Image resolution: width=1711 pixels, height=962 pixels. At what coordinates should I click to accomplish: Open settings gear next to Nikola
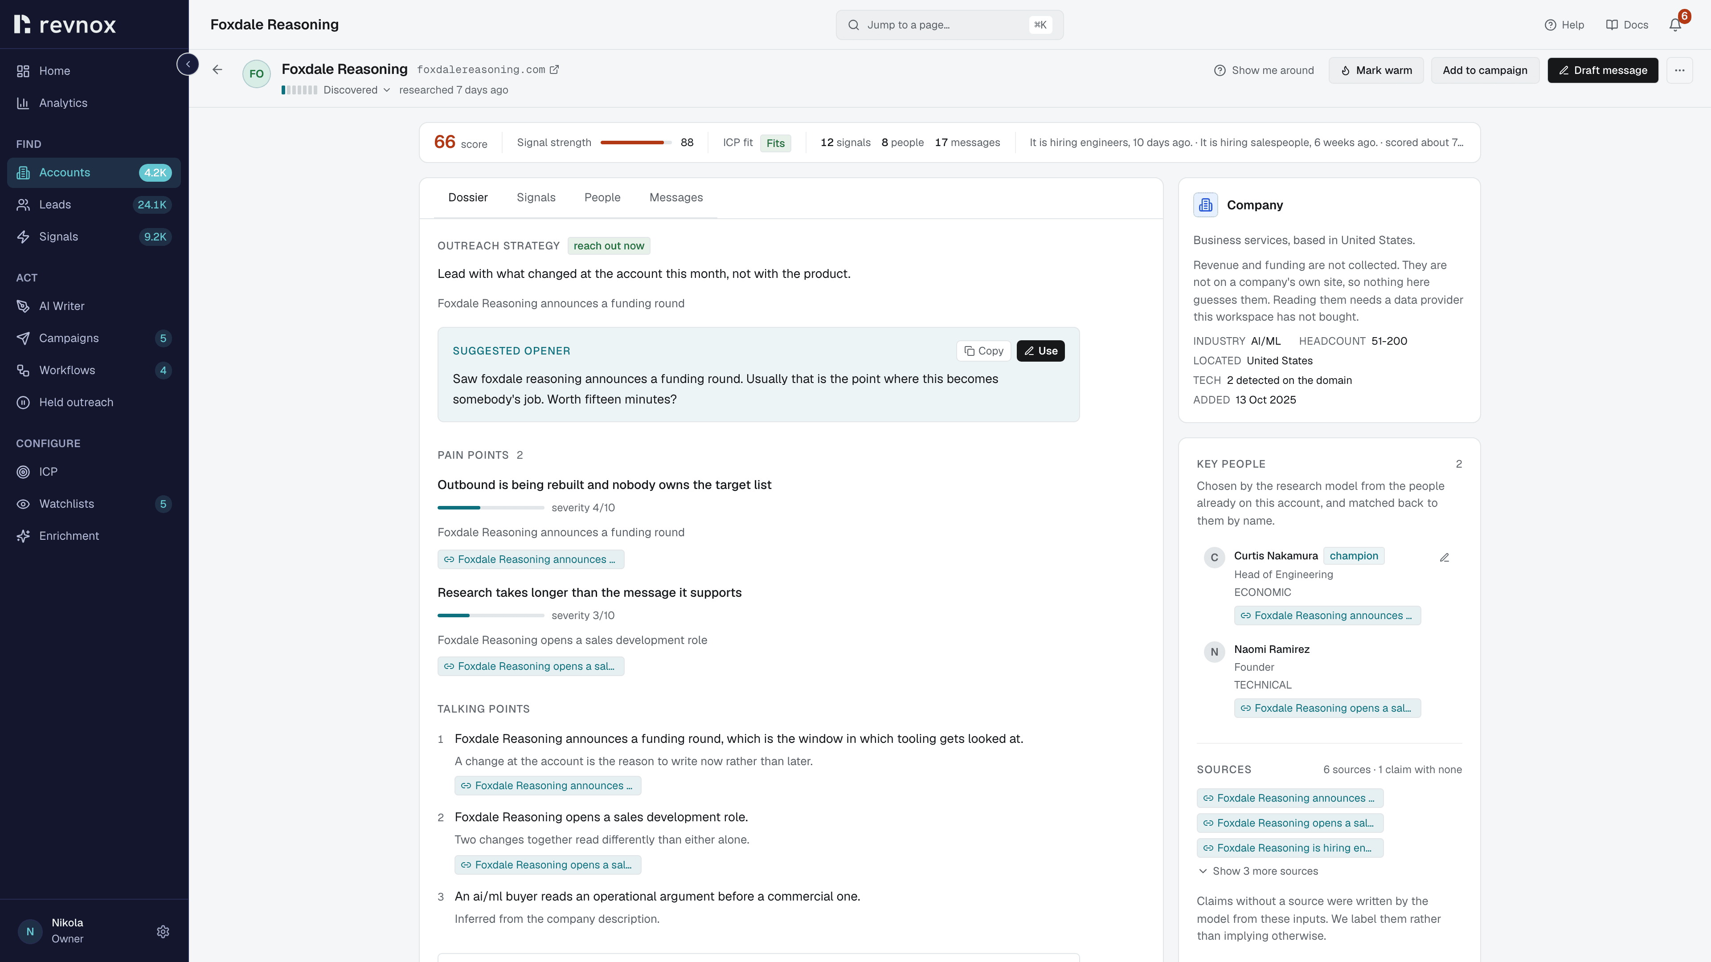(x=163, y=931)
